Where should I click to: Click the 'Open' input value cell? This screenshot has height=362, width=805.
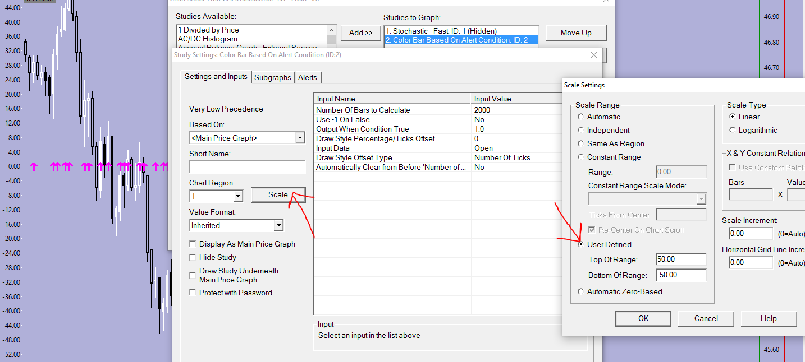pyautogui.click(x=516, y=148)
